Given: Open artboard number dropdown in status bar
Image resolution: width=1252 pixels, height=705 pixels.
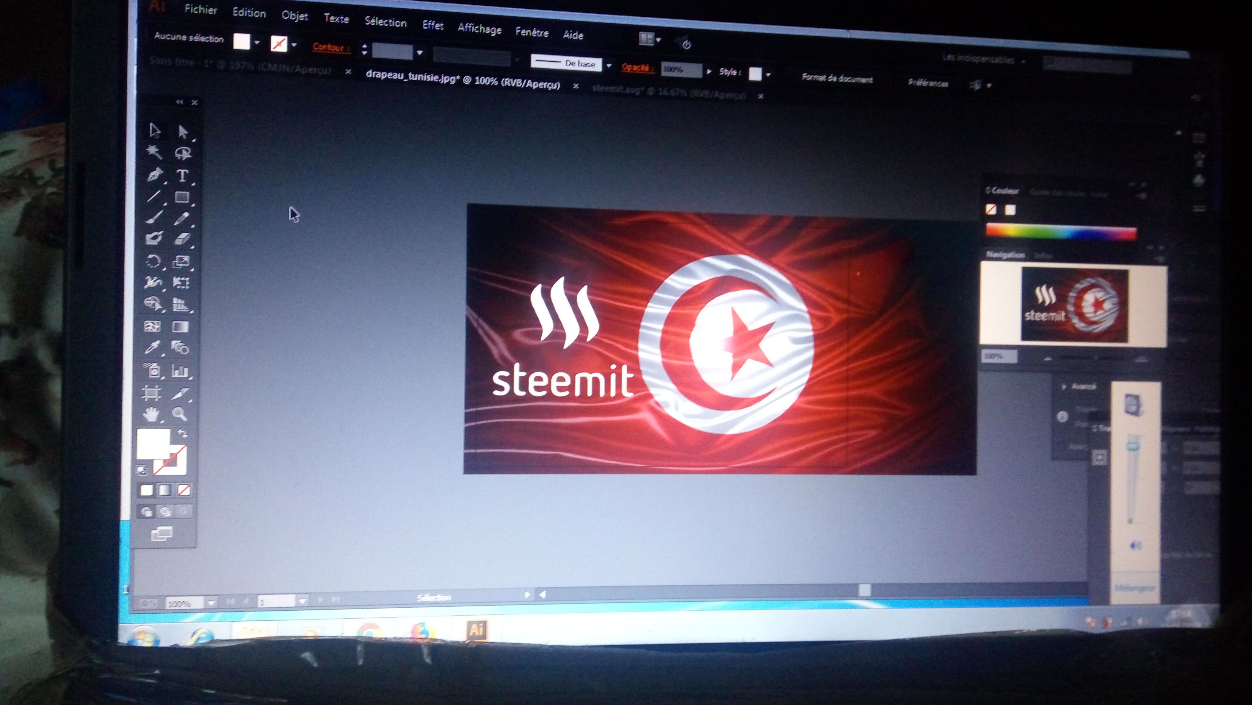Looking at the screenshot, I should (x=302, y=601).
